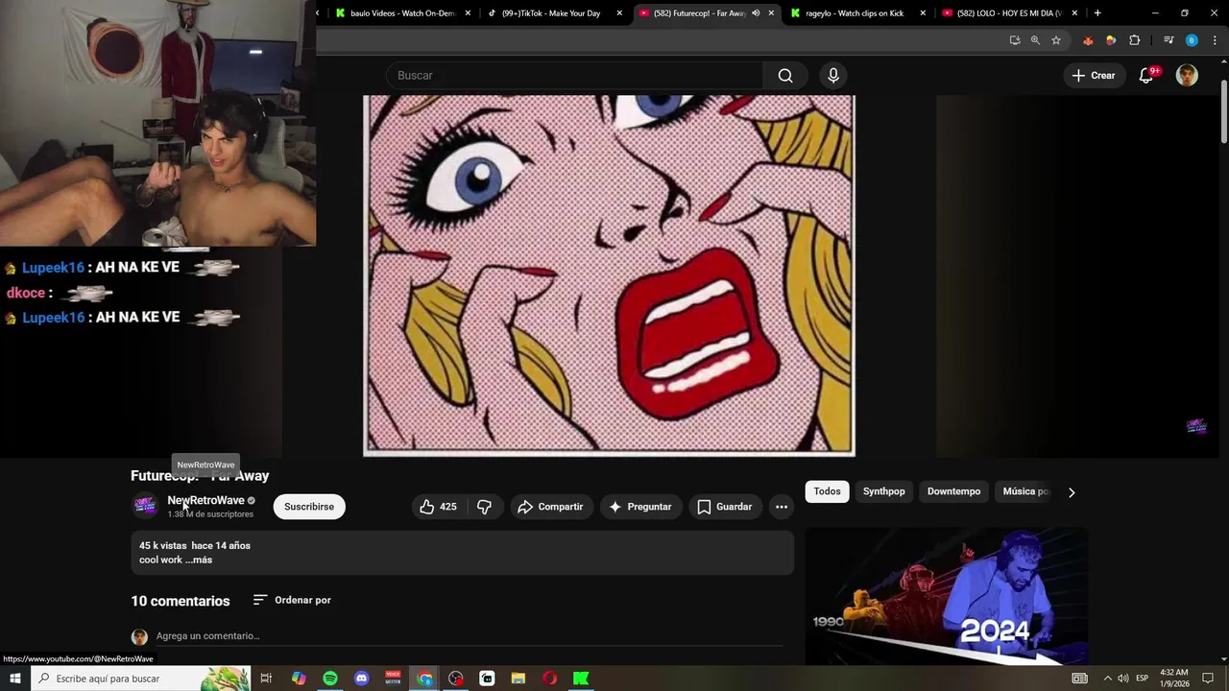This screenshot has width=1229, height=691.
Task: Expand the description with ...más
Action: (199, 560)
